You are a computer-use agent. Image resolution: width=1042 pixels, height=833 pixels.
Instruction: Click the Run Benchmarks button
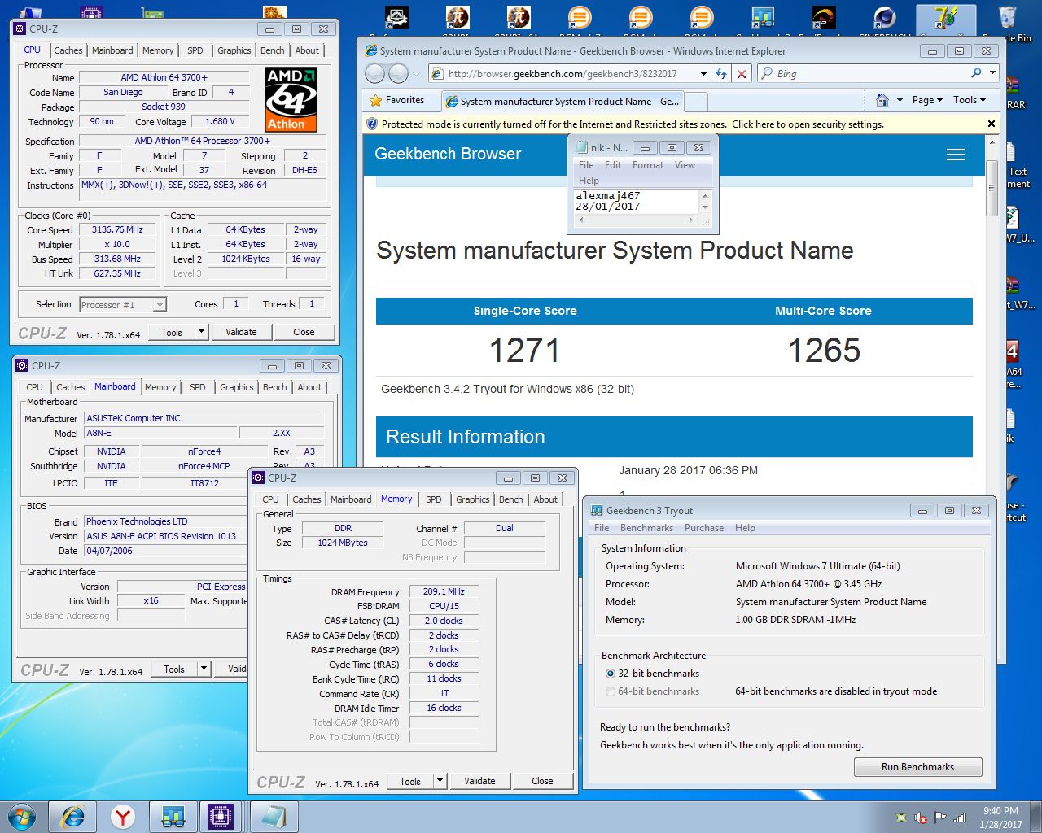pos(917,767)
